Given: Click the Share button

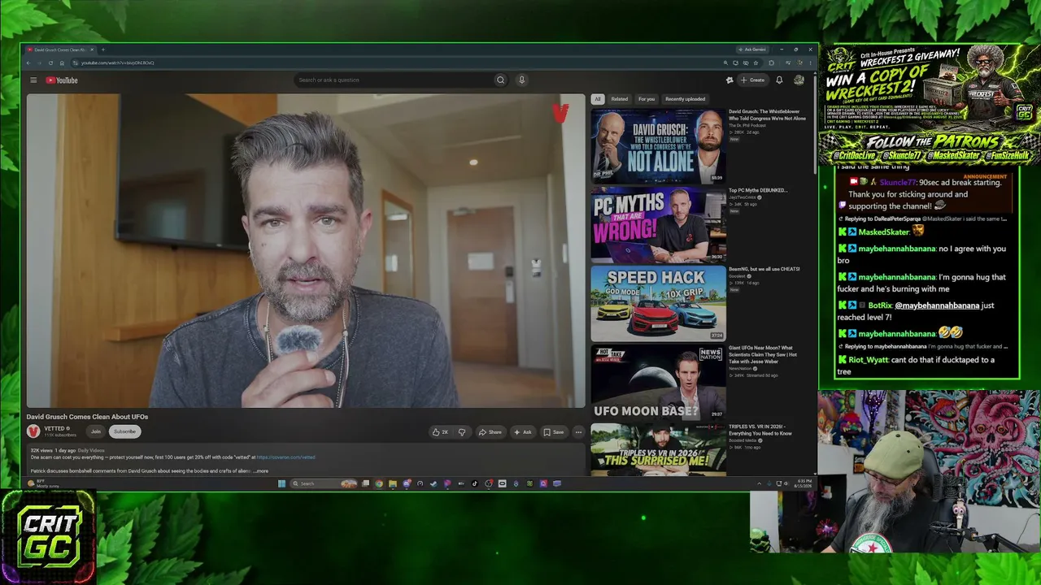Looking at the screenshot, I should tap(490, 432).
